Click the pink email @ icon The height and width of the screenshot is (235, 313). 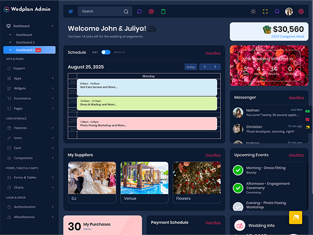tap(151, 12)
